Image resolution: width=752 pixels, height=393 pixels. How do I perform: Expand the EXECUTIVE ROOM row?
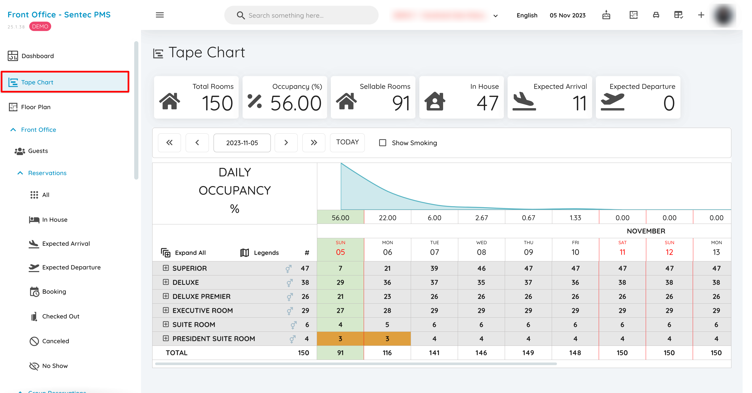click(x=166, y=310)
